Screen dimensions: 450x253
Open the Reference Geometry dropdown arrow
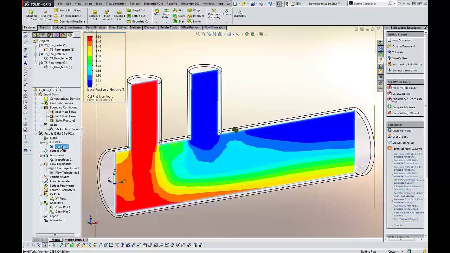coord(214,22)
